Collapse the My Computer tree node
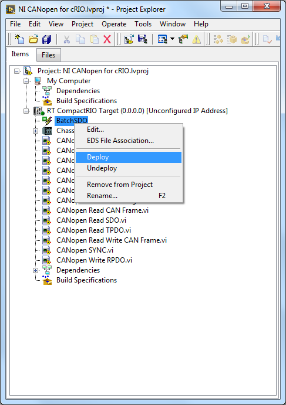Screen dimensions: 286x405 (x=26, y=81)
